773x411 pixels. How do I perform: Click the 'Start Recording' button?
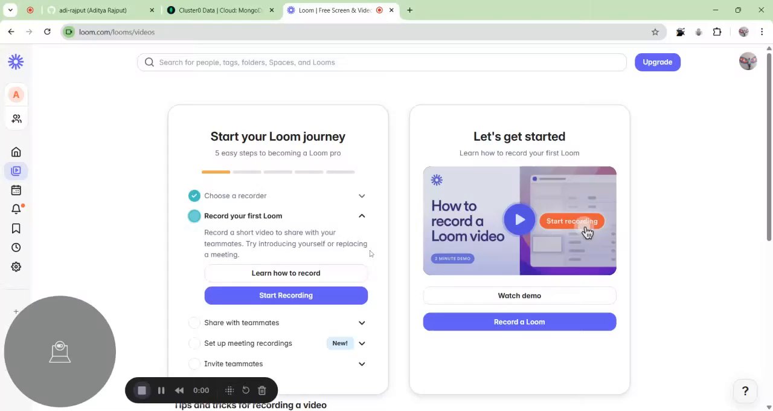tap(286, 296)
